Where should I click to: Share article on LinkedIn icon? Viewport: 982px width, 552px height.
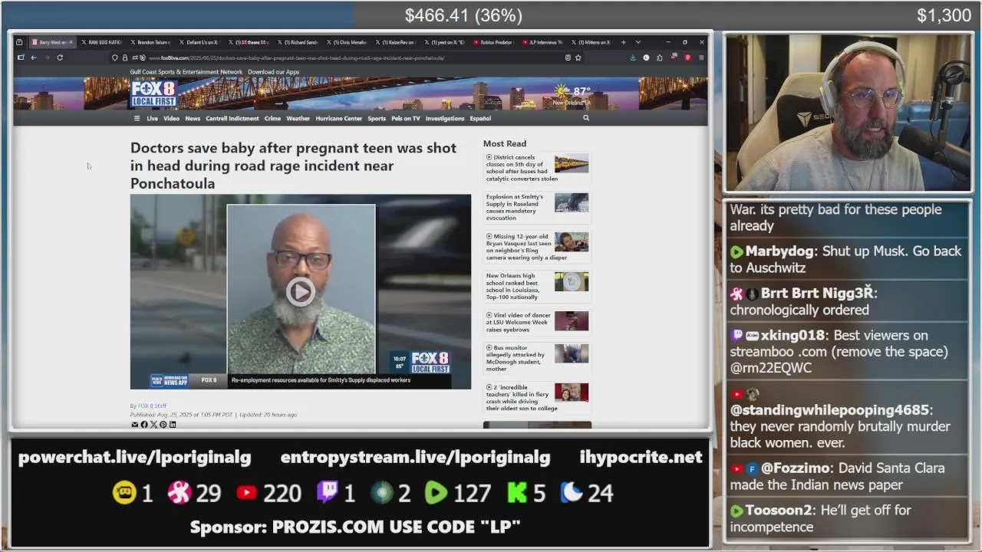173,425
